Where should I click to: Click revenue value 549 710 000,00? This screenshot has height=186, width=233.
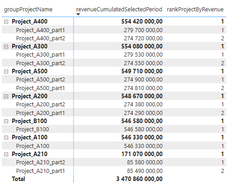(142, 72)
